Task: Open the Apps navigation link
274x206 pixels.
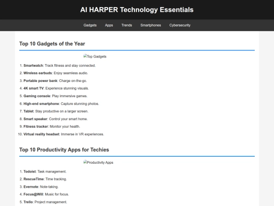Action: click(x=109, y=25)
